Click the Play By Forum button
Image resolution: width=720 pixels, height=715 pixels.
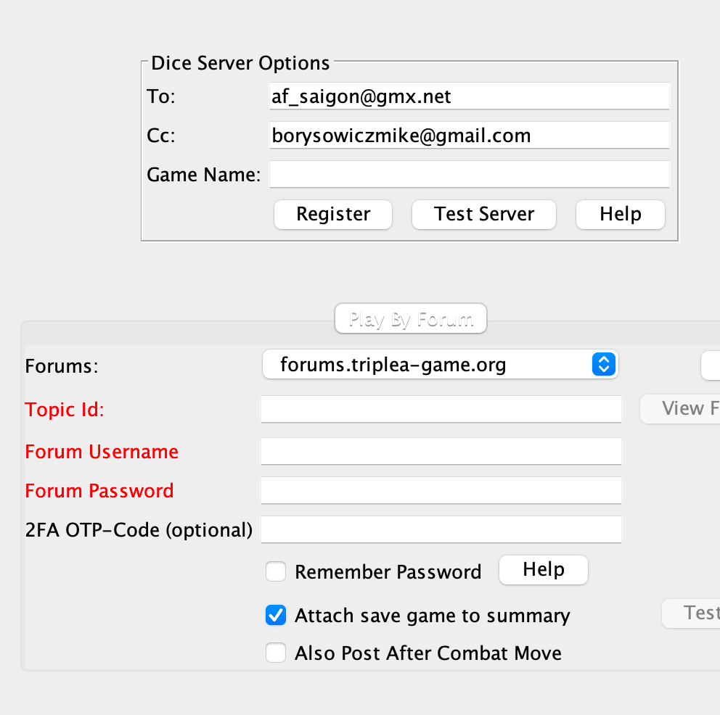coord(411,319)
